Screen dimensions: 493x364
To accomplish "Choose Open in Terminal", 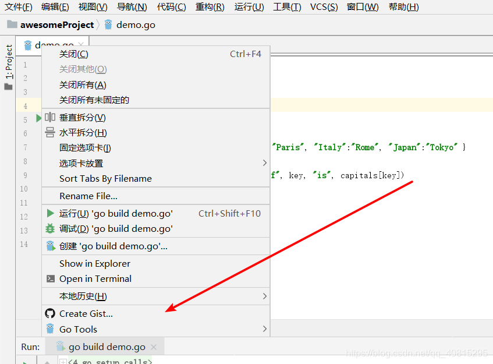I will (156, 279).
